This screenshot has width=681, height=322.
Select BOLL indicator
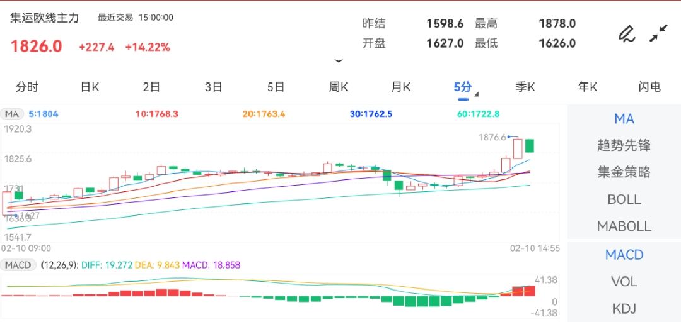[624, 199]
